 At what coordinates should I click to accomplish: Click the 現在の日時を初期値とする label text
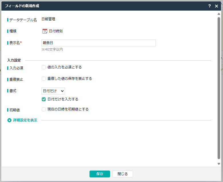pos(68,109)
